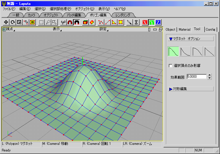The width and height of the screenshot is (220, 154).
Task: Enable 選択頂点のみ影響 checkbox
Action: 171,66
